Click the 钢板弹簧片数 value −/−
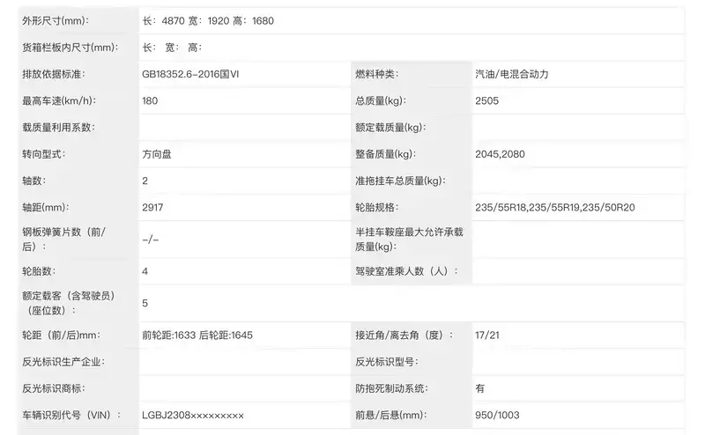This screenshot has height=435, width=705. tap(150, 240)
